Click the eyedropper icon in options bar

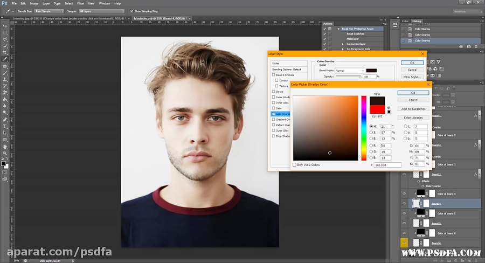point(8,11)
